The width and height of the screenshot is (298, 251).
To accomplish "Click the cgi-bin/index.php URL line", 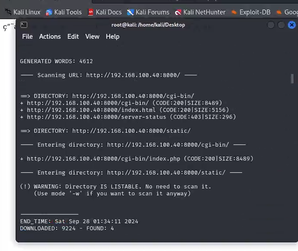I will point(137,158).
